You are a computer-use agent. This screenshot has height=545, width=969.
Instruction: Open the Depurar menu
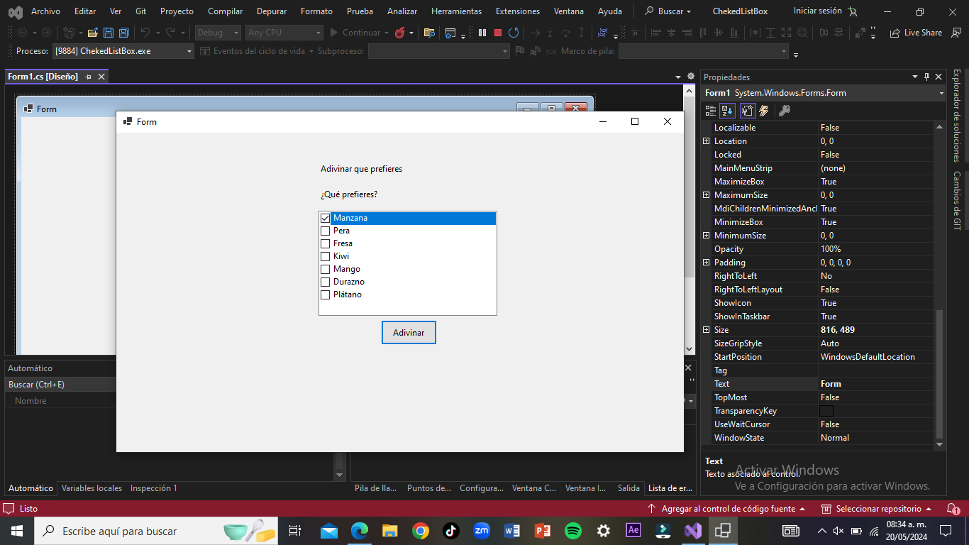(x=272, y=11)
